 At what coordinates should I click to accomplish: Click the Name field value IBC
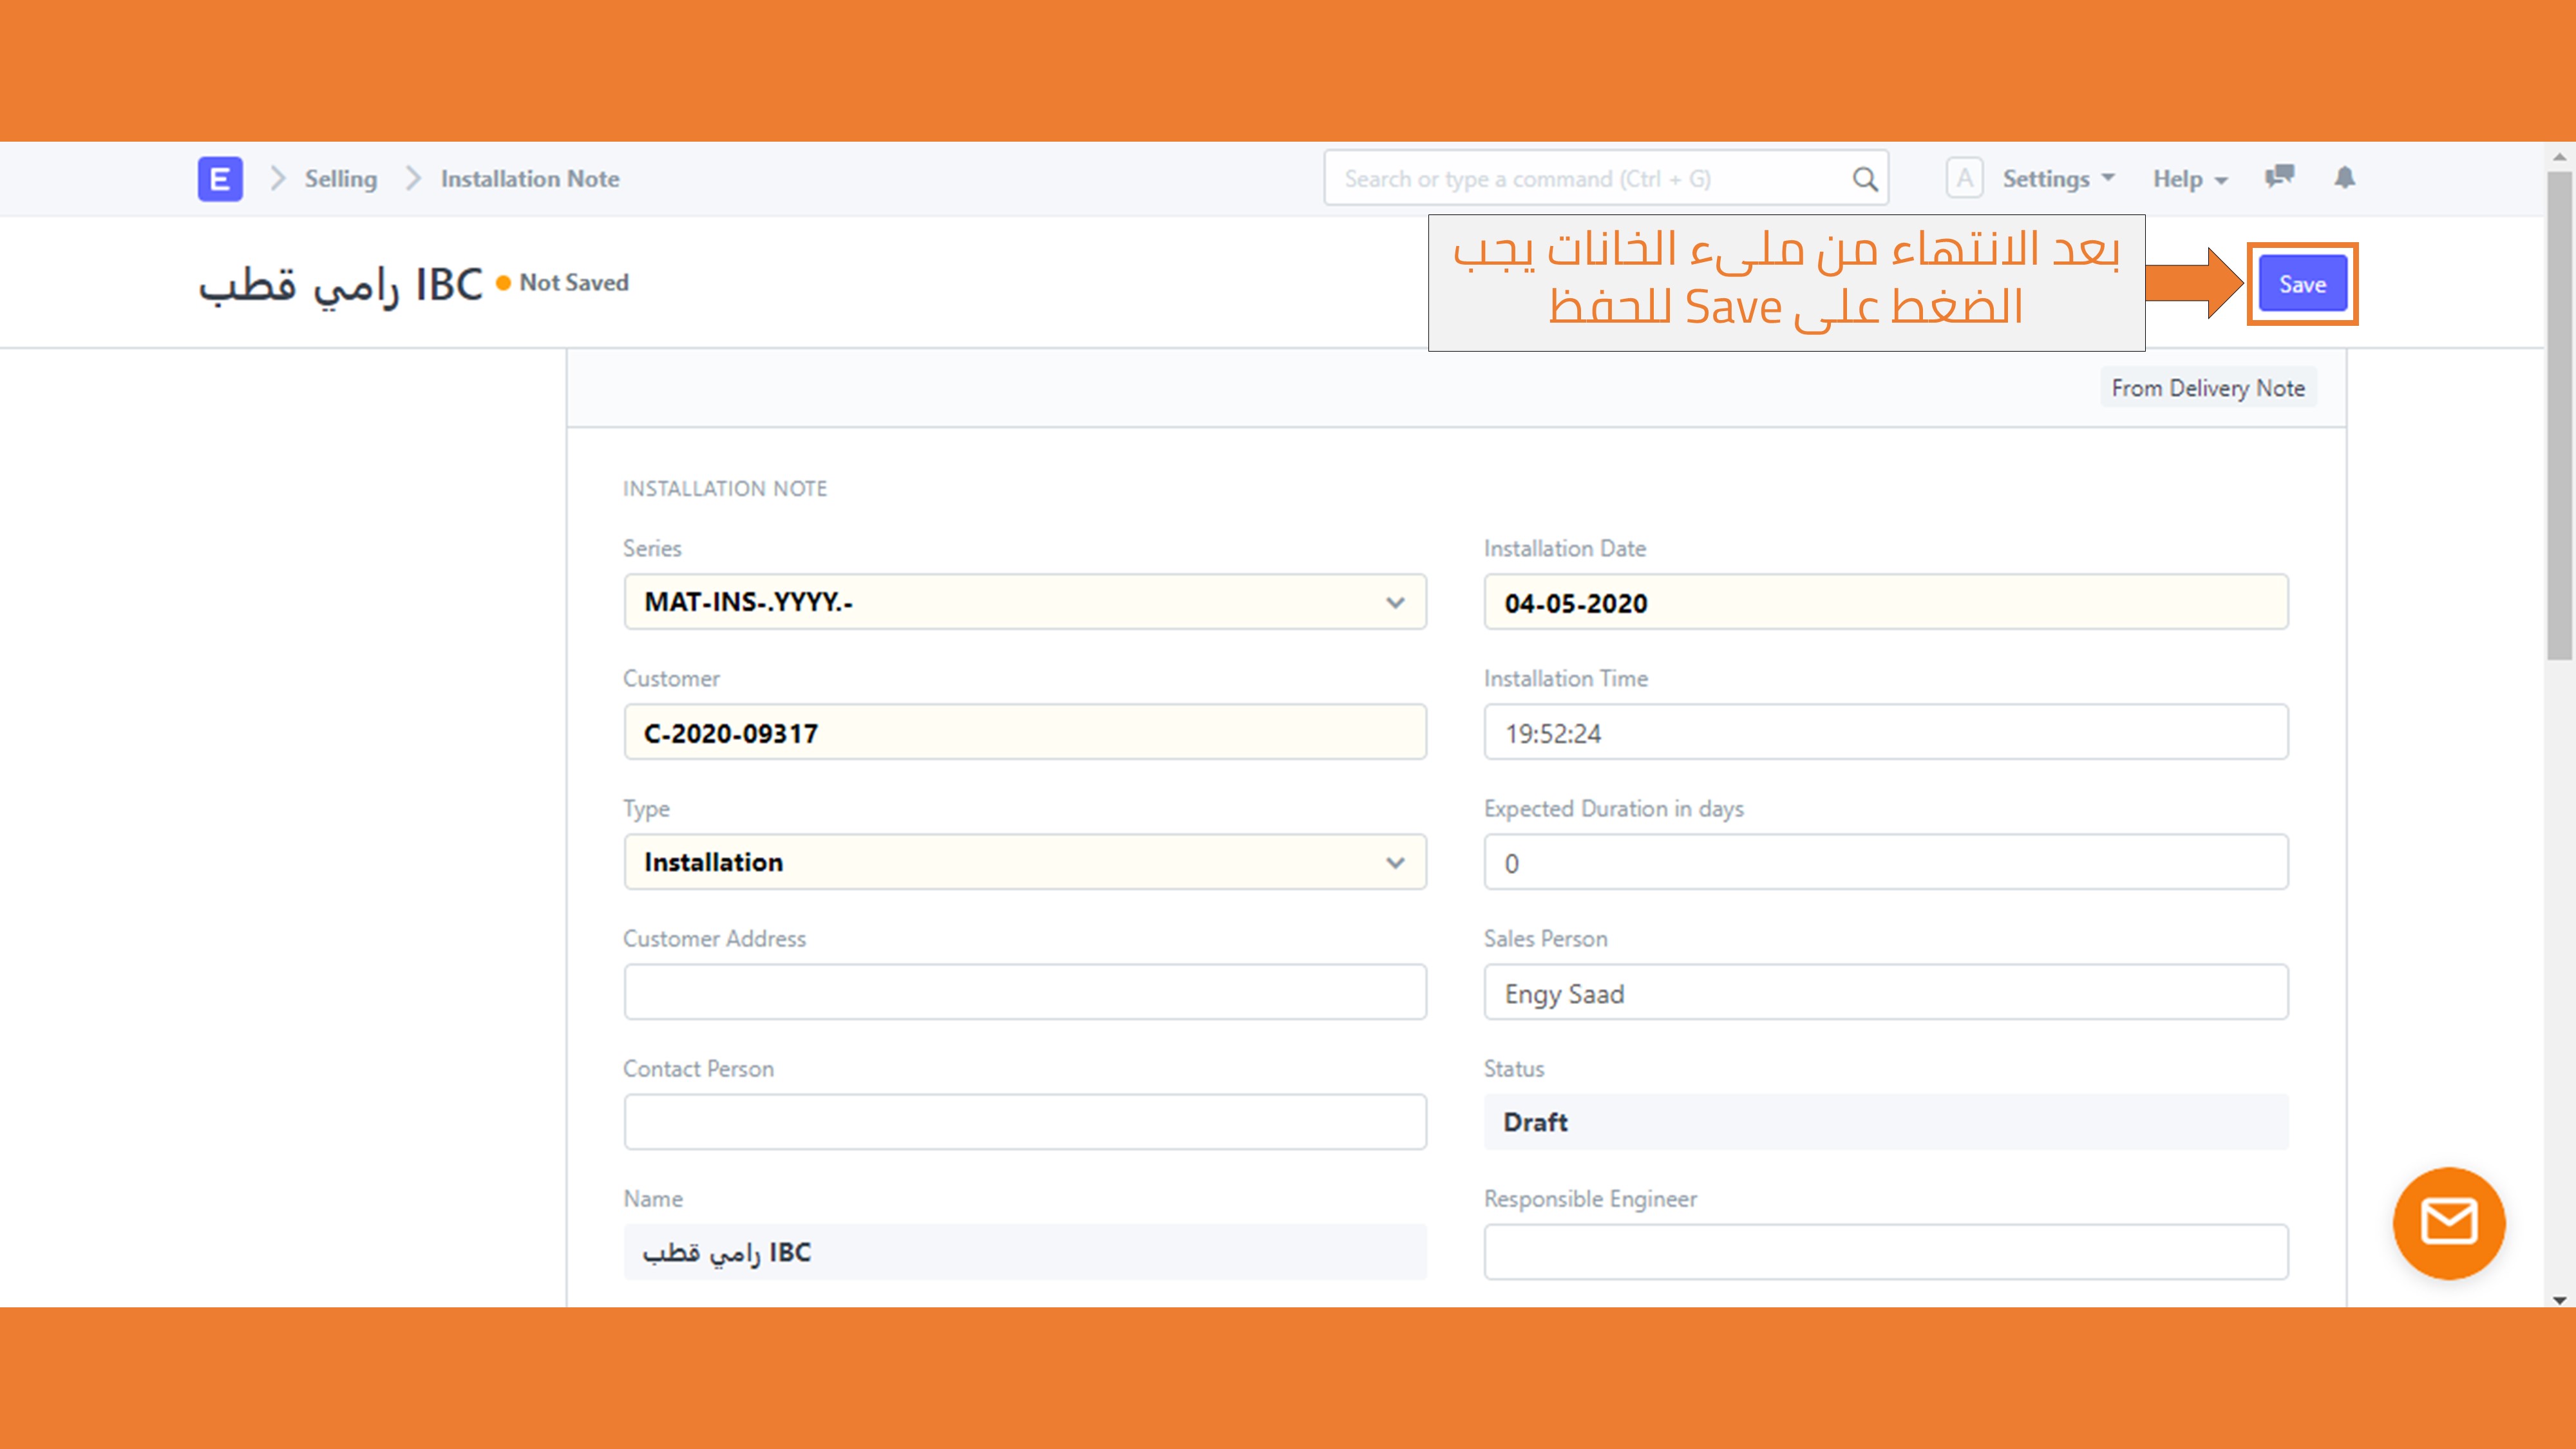(1025, 1252)
